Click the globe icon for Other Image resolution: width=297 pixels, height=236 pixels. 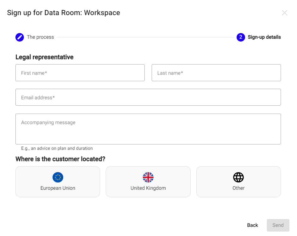pyautogui.click(x=238, y=177)
